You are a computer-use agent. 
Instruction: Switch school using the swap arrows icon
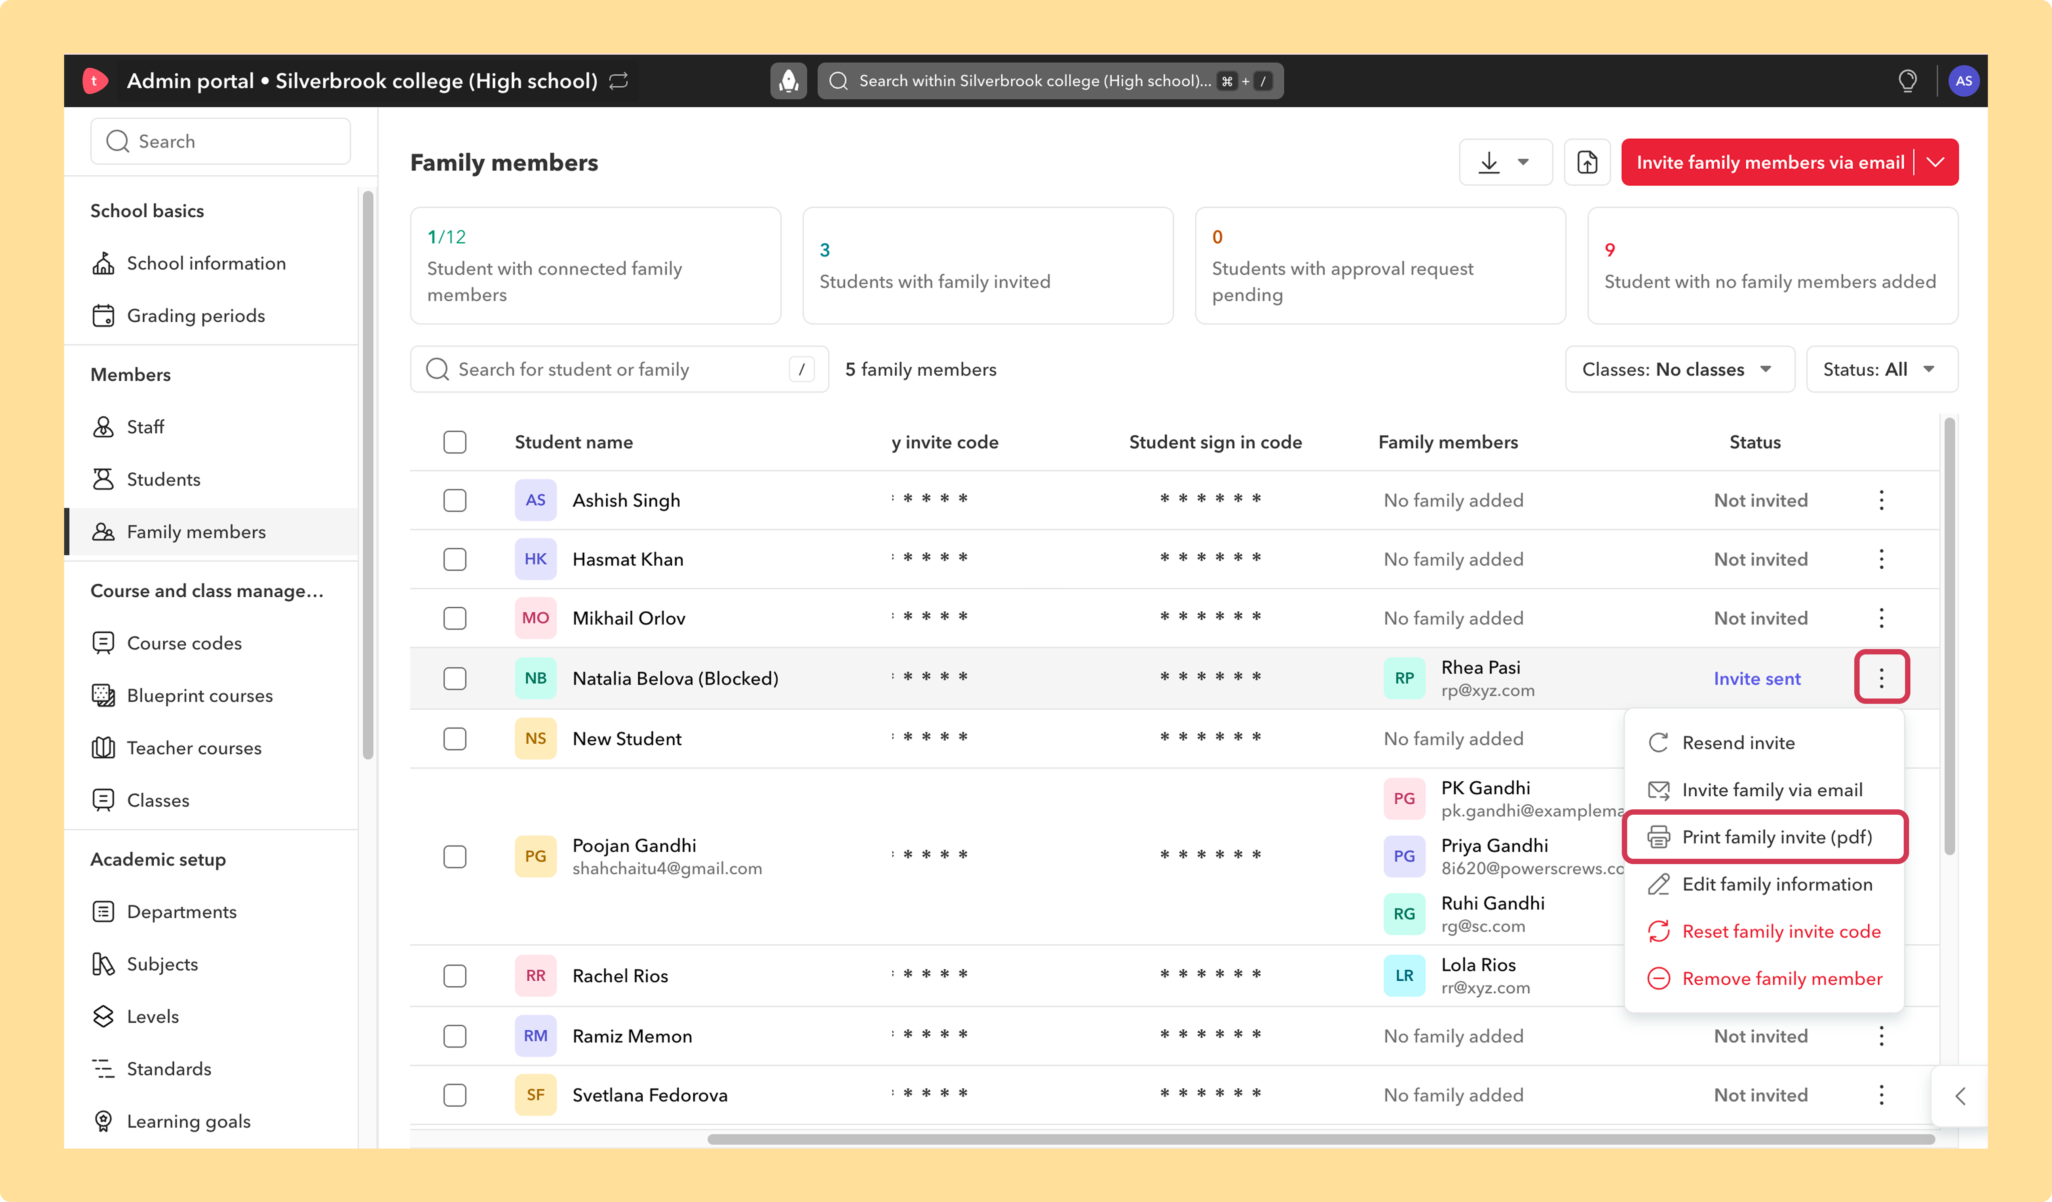(x=619, y=80)
